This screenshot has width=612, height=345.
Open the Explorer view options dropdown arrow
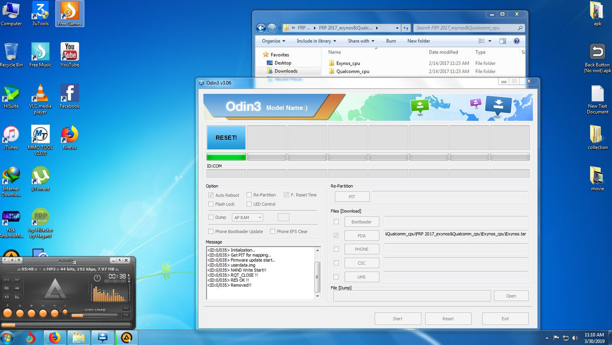click(x=490, y=41)
